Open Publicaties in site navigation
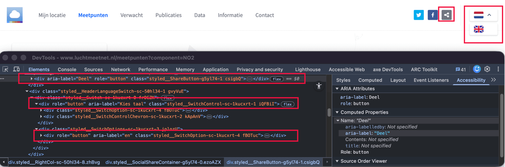This screenshot has height=167, width=505. tap(168, 15)
